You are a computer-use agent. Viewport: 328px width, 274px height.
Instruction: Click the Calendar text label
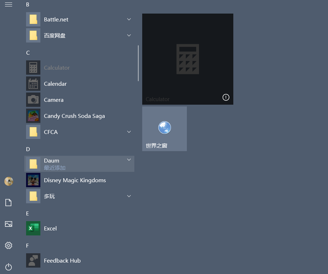(x=55, y=84)
